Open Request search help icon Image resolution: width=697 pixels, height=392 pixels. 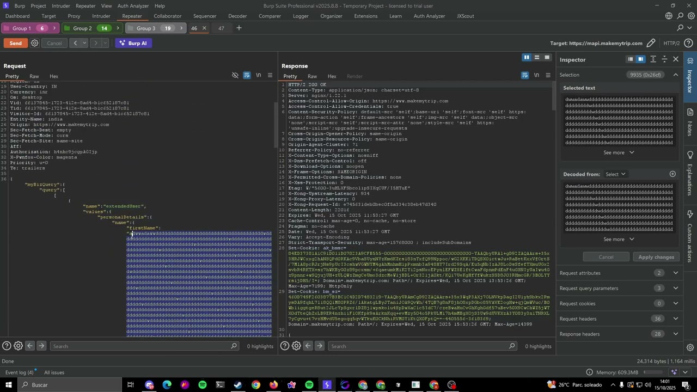coord(7,346)
